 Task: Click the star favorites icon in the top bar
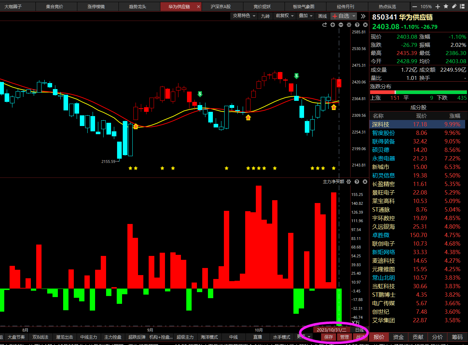pos(446,6)
